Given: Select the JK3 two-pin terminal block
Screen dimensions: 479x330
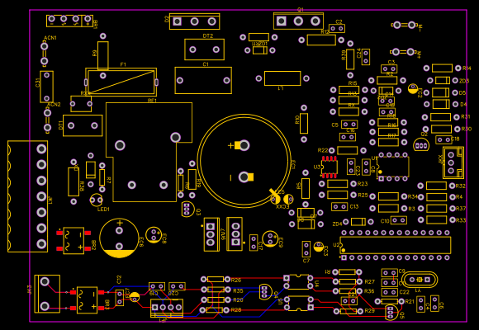Looking at the screenshot, I should (x=47, y=294).
